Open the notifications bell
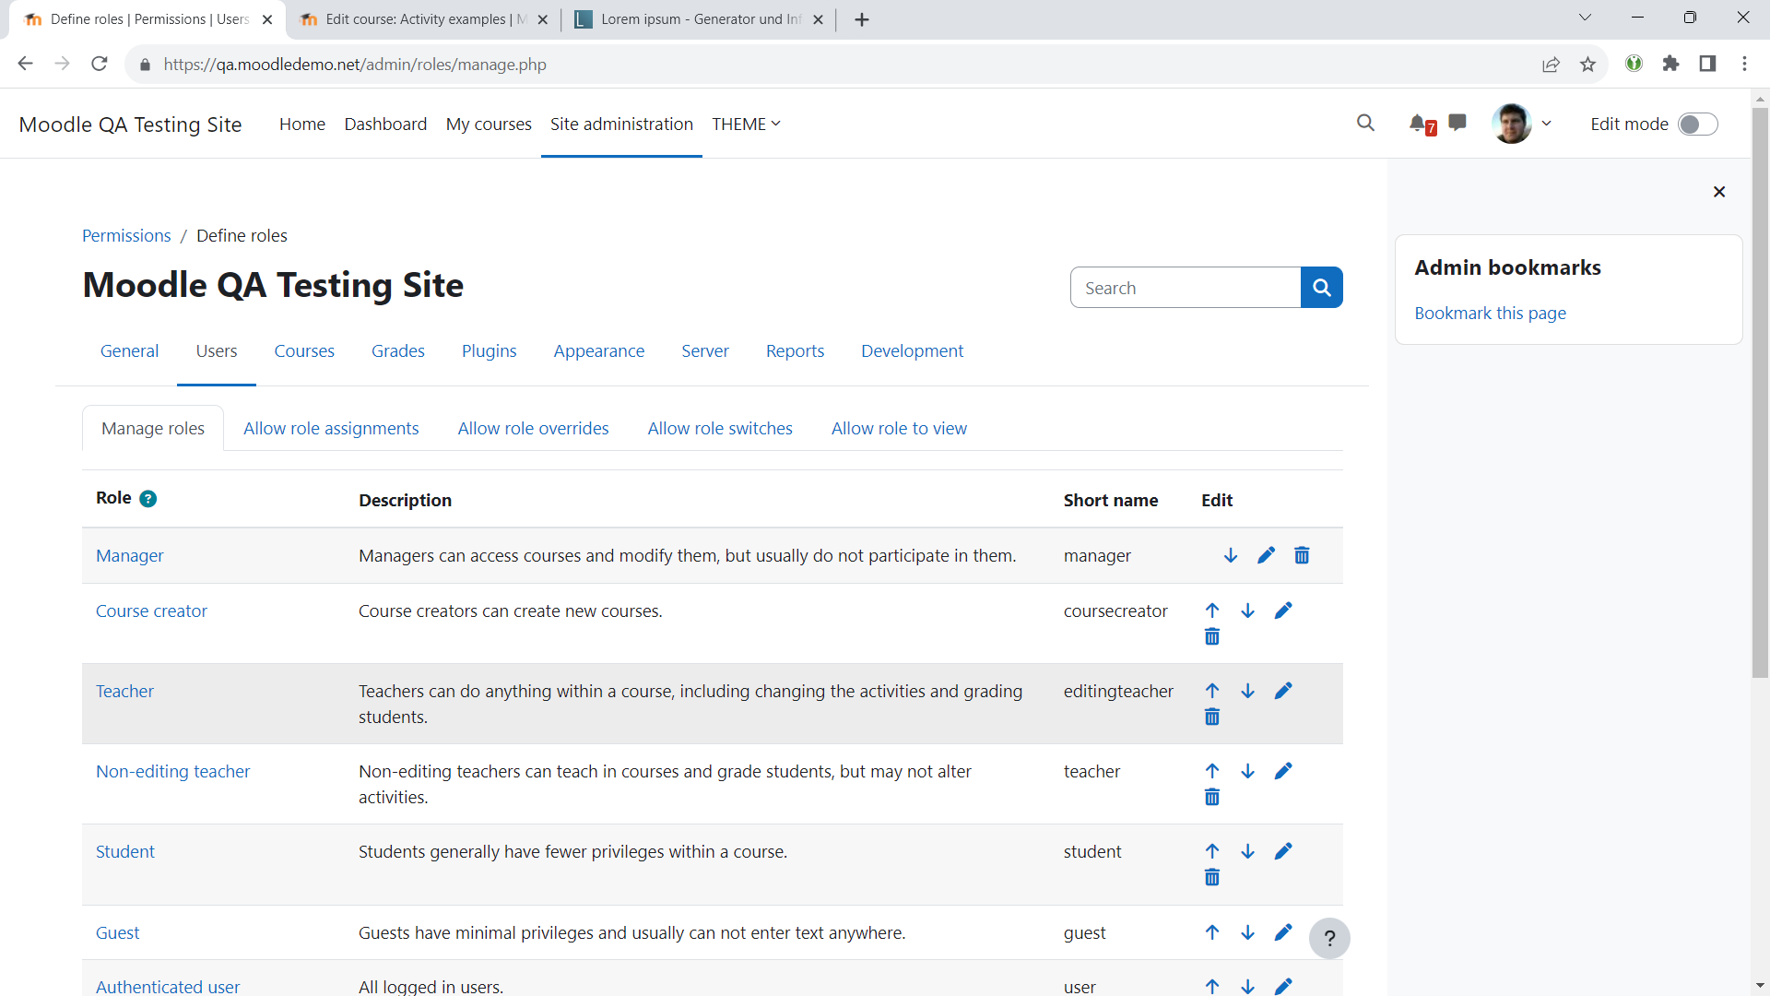 point(1418,123)
